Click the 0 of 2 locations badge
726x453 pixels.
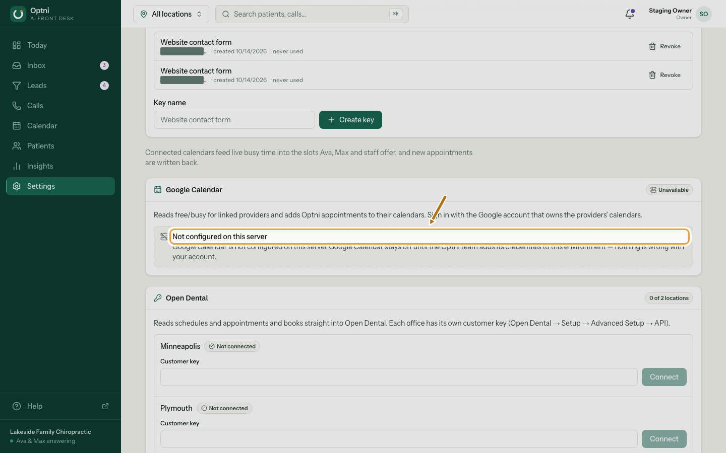(669, 298)
